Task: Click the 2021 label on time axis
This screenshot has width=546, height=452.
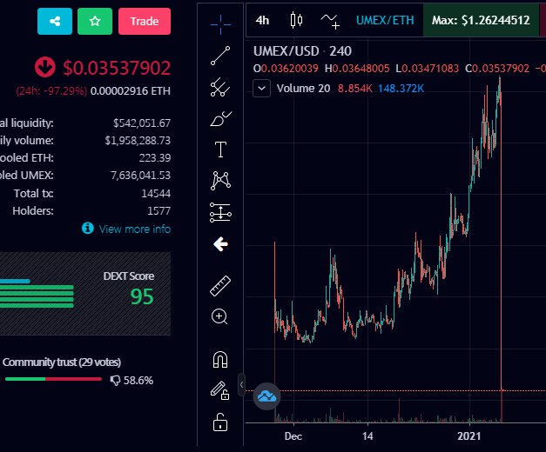Action: coord(469,436)
